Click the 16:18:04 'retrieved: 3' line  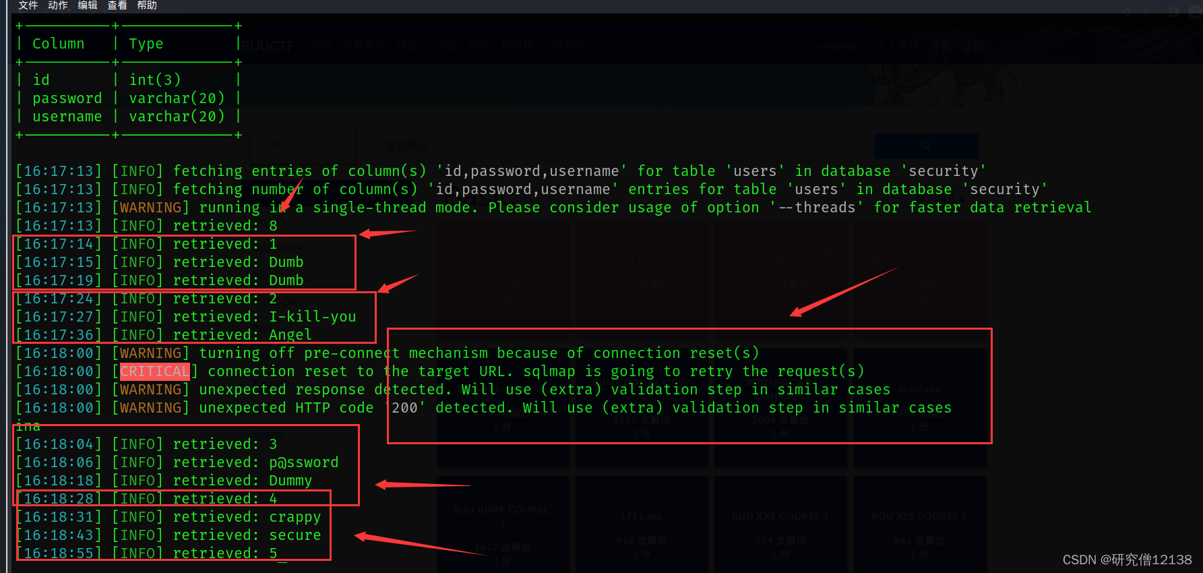[146, 444]
